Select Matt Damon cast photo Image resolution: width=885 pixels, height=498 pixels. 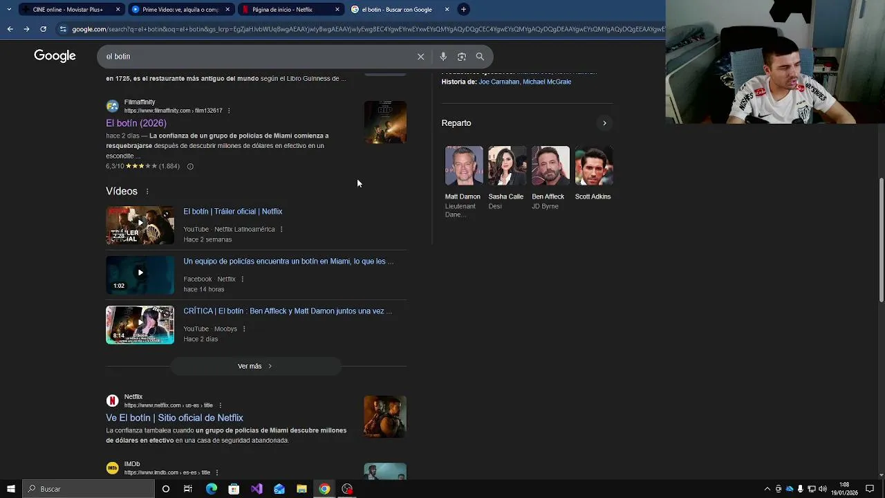coord(464,165)
